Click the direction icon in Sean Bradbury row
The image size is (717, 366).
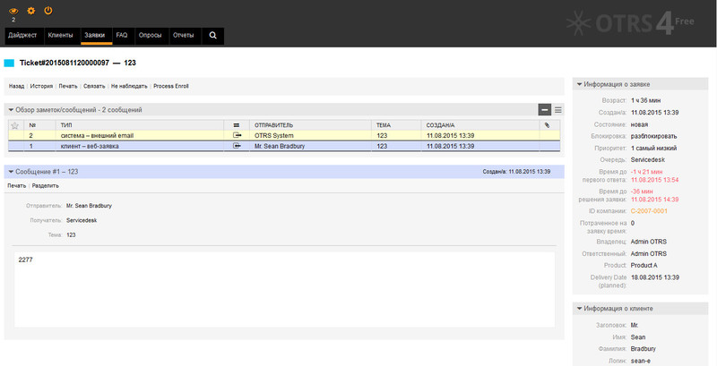[x=237, y=147]
